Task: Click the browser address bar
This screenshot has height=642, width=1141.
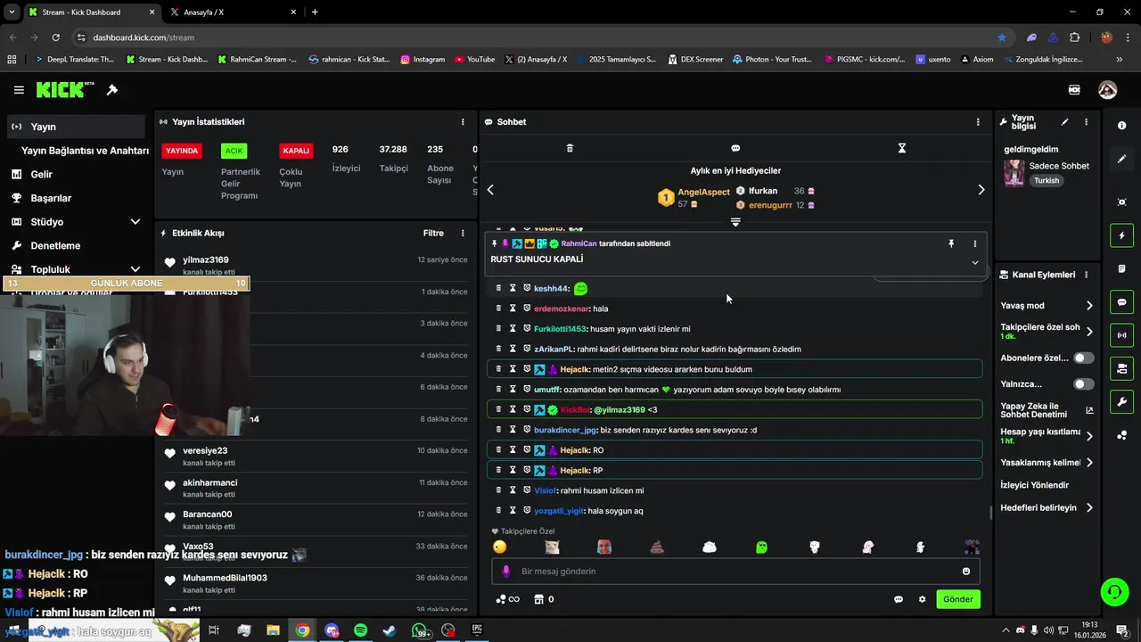Action: (535, 37)
